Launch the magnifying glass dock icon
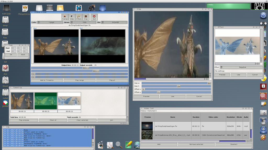Image resolution: width=268 pixels, height=150 pixels. click(119, 145)
